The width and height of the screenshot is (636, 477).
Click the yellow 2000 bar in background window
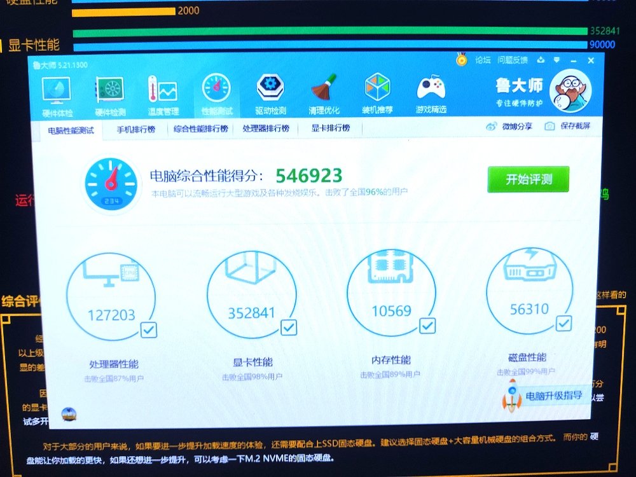[x=124, y=12]
